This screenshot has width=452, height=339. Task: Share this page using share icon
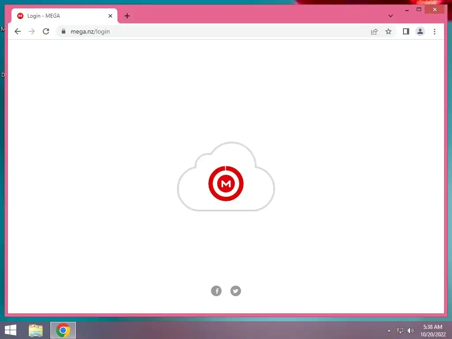[x=374, y=31]
